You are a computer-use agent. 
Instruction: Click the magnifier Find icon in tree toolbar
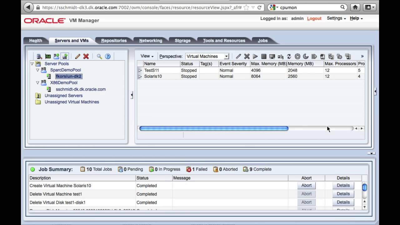coord(99,56)
